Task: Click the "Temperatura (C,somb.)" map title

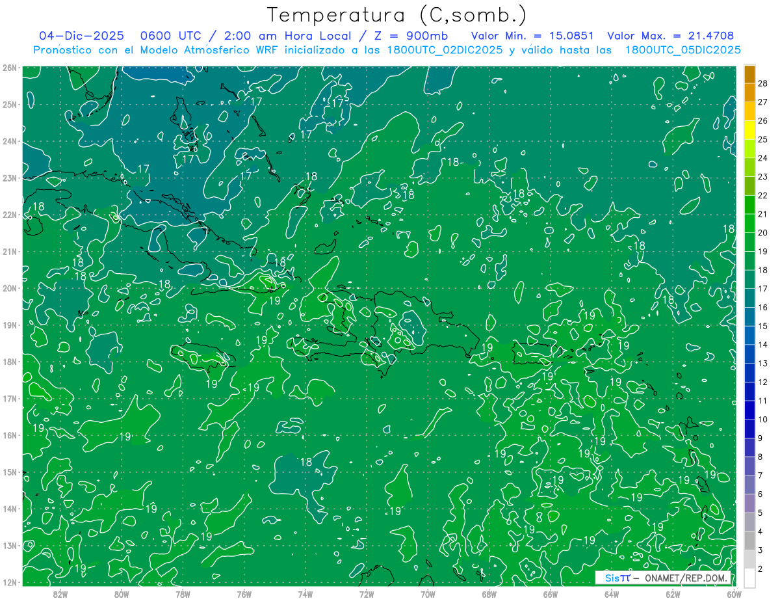Action: coord(396,16)
